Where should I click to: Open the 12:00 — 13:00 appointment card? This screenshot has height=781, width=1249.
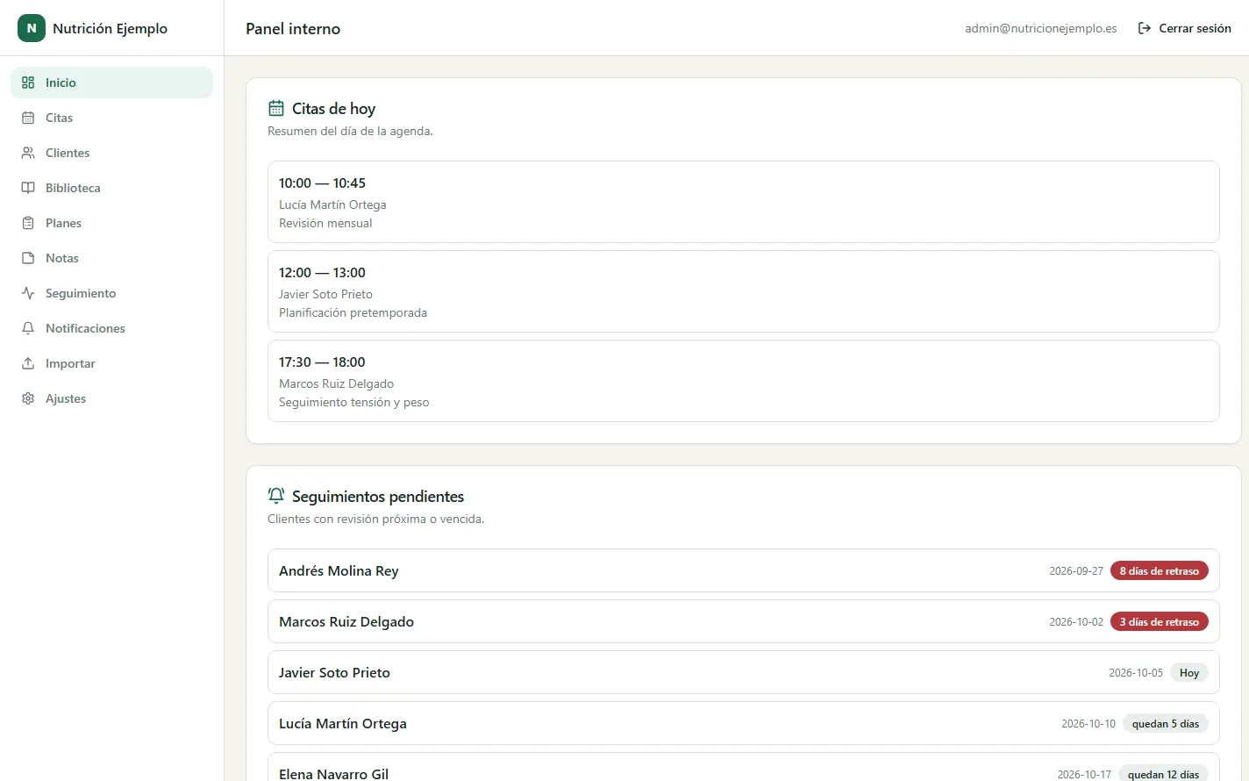click(x=743, y=291)
